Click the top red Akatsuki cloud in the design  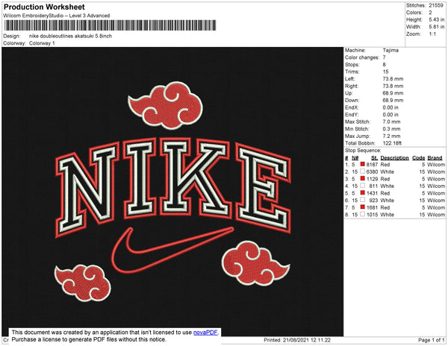(x=165, y=105)
